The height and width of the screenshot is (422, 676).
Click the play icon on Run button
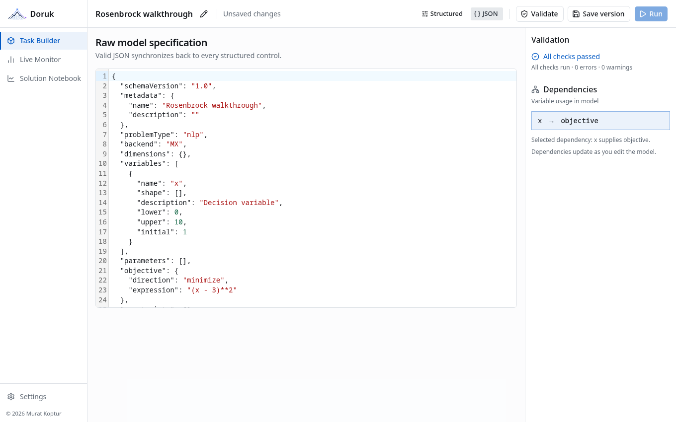[x=643, y=14]
